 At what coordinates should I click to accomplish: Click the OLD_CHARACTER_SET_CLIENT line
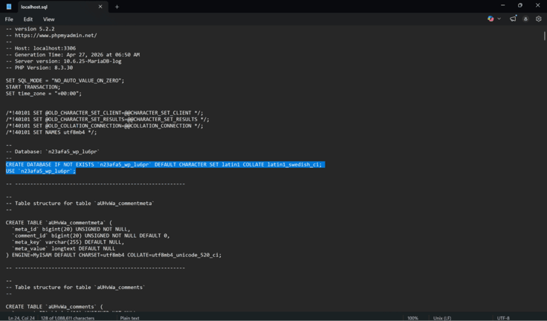coord(104,113)
